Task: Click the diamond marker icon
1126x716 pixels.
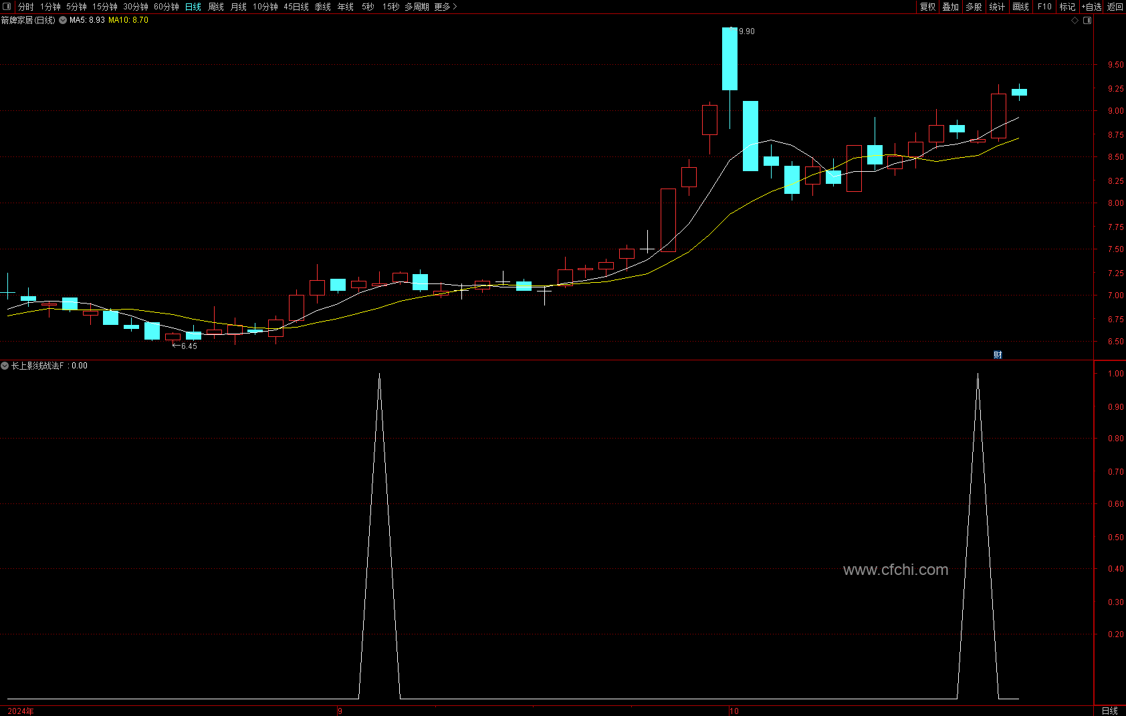Action: [1075, 21]
